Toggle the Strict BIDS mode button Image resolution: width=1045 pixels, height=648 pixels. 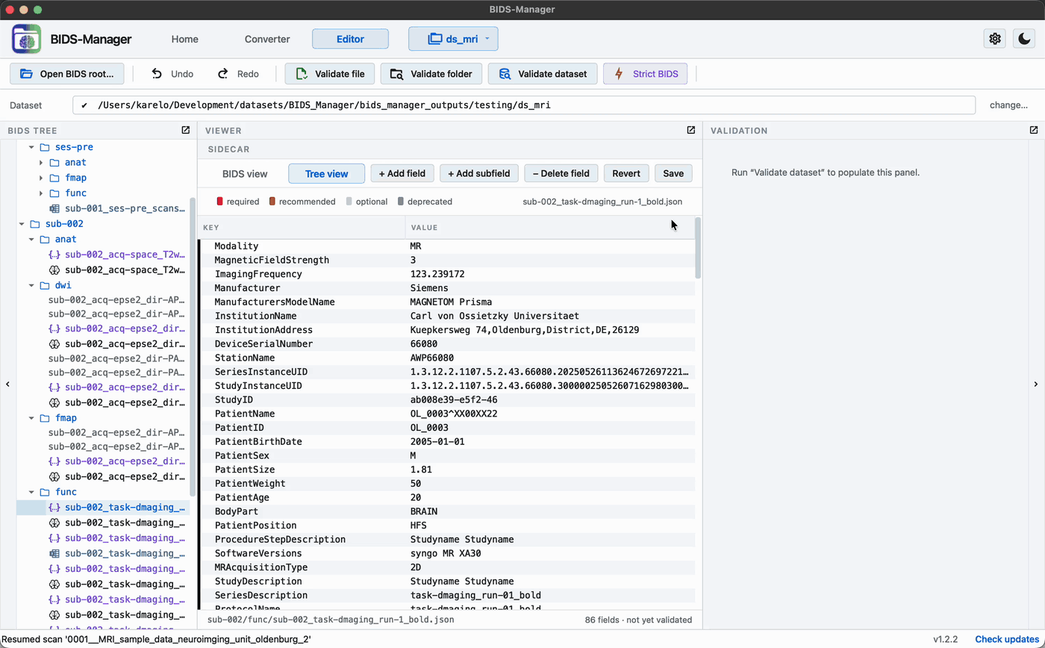(x=645, y=74)
